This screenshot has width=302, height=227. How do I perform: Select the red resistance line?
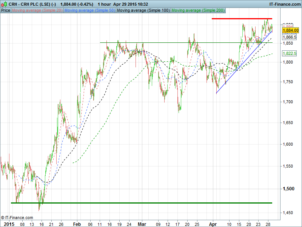coord(242,19)
